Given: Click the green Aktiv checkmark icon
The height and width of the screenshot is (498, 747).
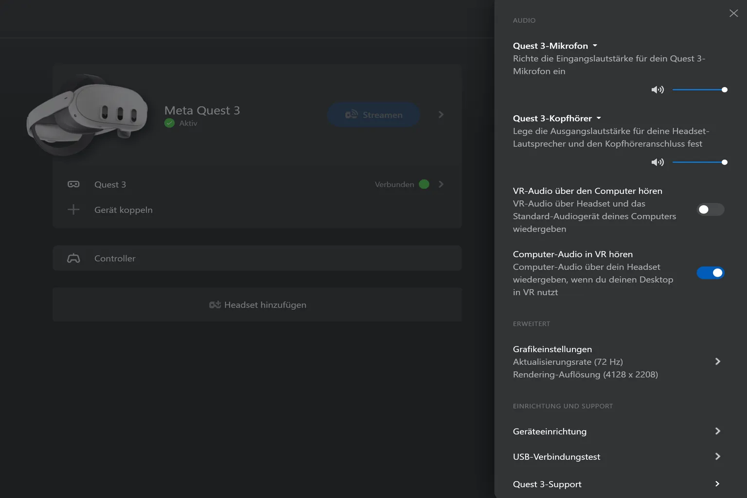Looking at the screenshot, I should pos(169,123).
